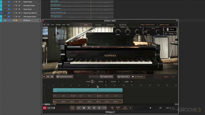Toggle power on Pluck Touch track
205x115 pixels.
coord(9,9)
